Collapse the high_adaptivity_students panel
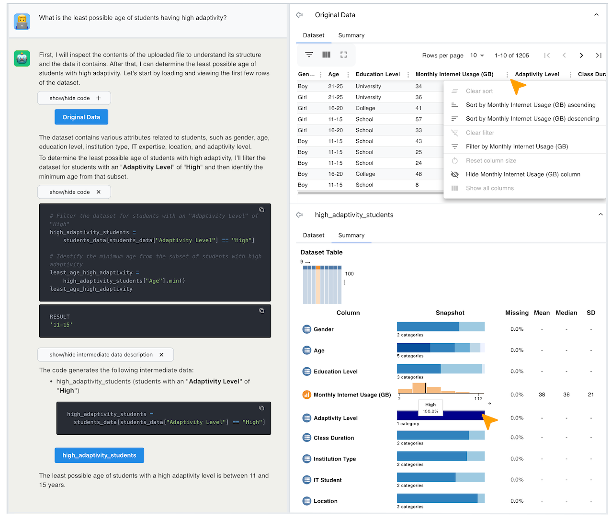The image size is (611, 519). coord(600,214)
